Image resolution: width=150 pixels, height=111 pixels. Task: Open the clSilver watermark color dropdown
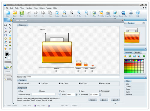click(100, 94)
